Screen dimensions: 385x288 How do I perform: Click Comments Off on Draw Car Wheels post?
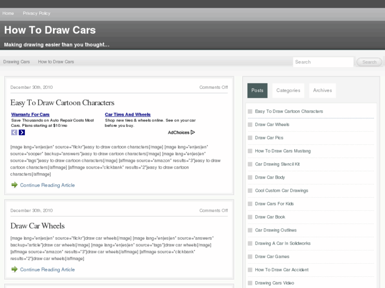click(213, 210)
